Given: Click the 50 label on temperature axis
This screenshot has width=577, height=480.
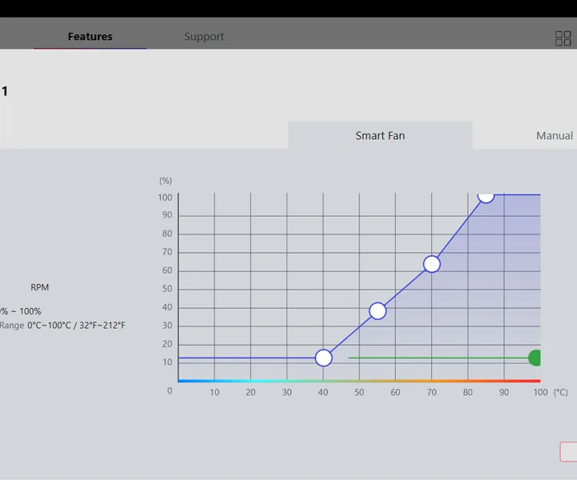Looking at the screenshot, I should tap(359, 392).
